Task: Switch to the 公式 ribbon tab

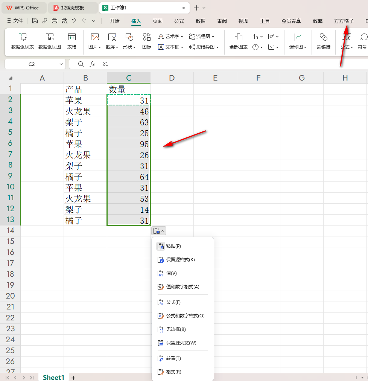Action: point(179,21)
